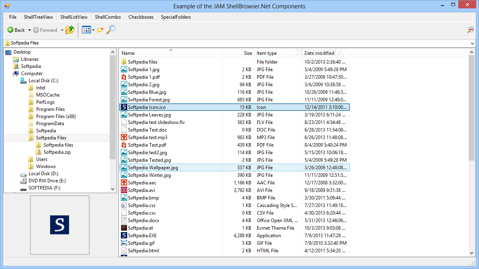Click the Softpedia test.mp3 audio icon
This screenshot has height=269, width=479.
point(124,137)
